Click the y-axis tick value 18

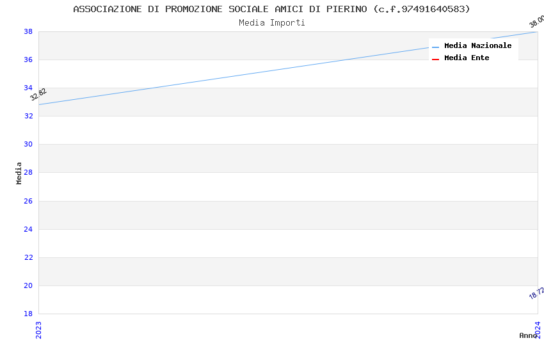[x=28, y=314]
